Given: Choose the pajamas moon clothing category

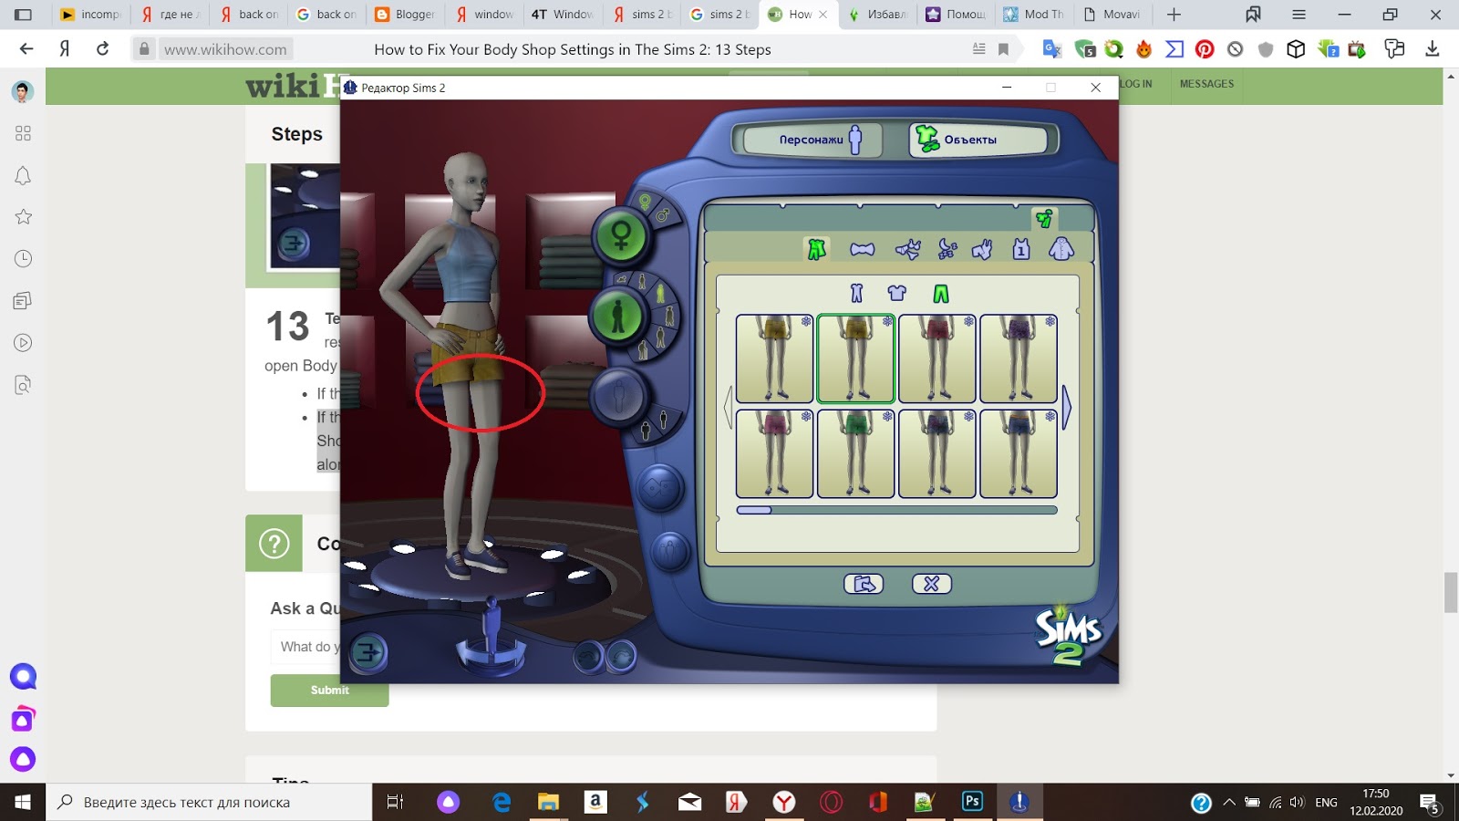Looking at the screenshot, I should 947,249.
